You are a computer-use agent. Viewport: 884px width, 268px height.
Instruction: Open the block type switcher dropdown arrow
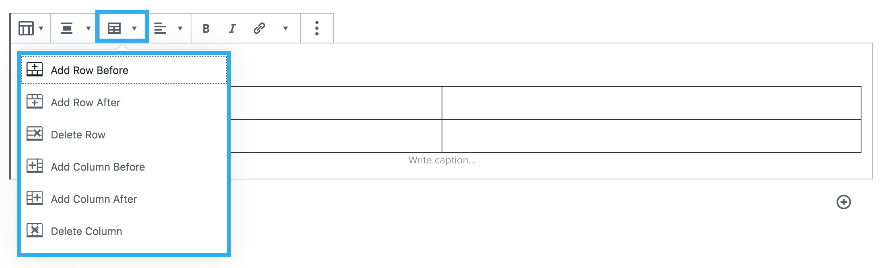tap(41, 29)
